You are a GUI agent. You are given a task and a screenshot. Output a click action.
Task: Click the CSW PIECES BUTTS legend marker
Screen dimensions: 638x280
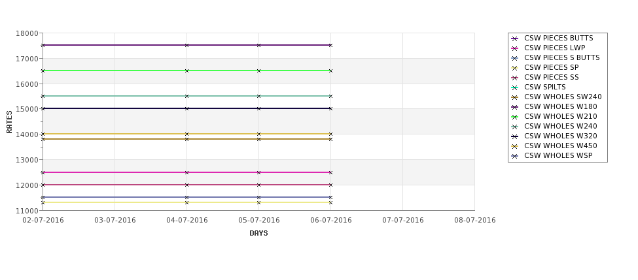[x=515, y=39]
